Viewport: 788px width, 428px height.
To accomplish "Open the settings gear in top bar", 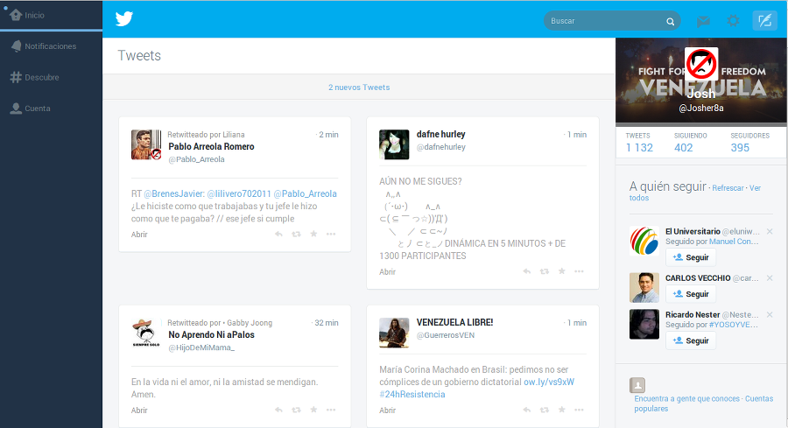I will pyautogui.click(x=733, y=21).
